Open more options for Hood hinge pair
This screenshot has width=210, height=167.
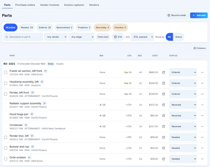[202, 115]
